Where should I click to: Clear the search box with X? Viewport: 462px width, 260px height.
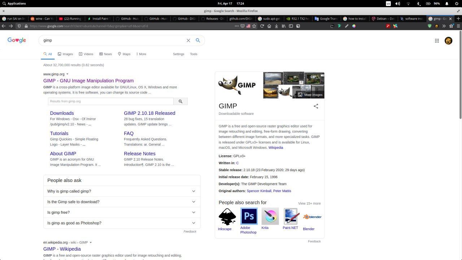coord(188,40)
